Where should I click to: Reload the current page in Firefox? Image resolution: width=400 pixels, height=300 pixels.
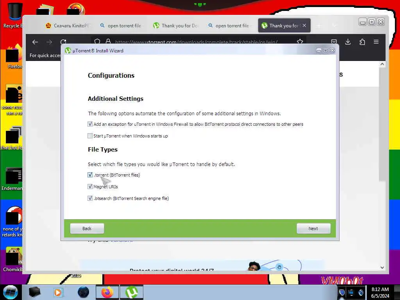(63, 41)
